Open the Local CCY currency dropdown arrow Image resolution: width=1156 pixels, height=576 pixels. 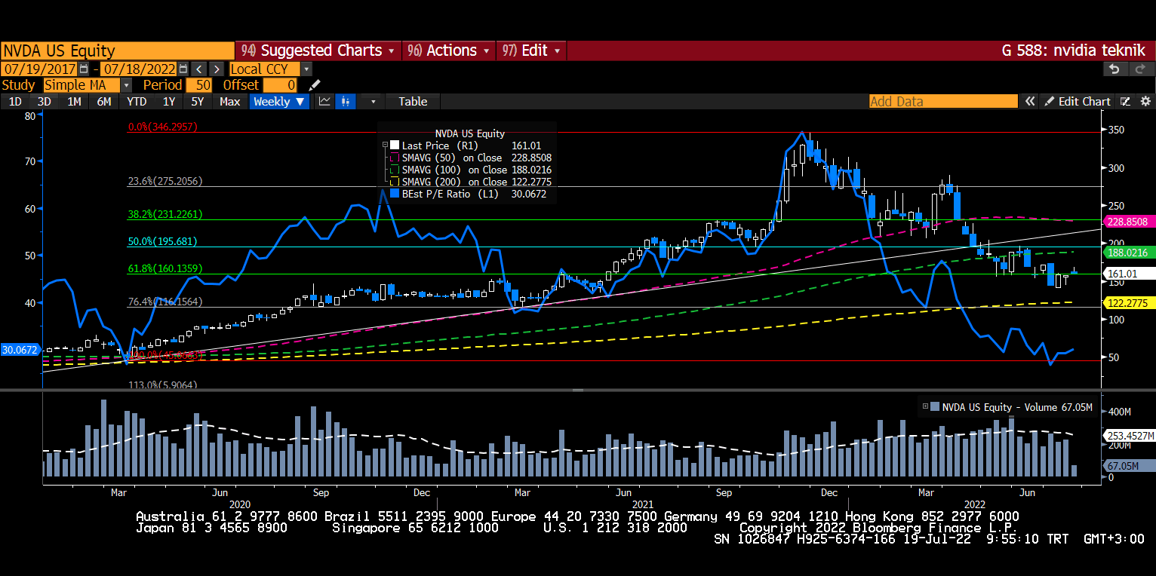(x=306, y=69)
